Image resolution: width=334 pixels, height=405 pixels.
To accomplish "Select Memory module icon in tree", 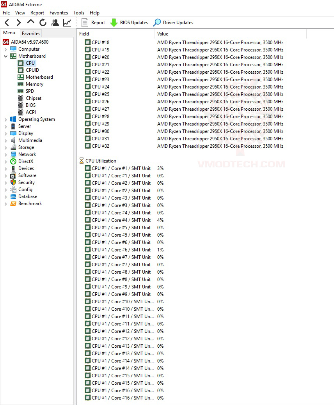I will pyautogui.click(x=21, y=84).
